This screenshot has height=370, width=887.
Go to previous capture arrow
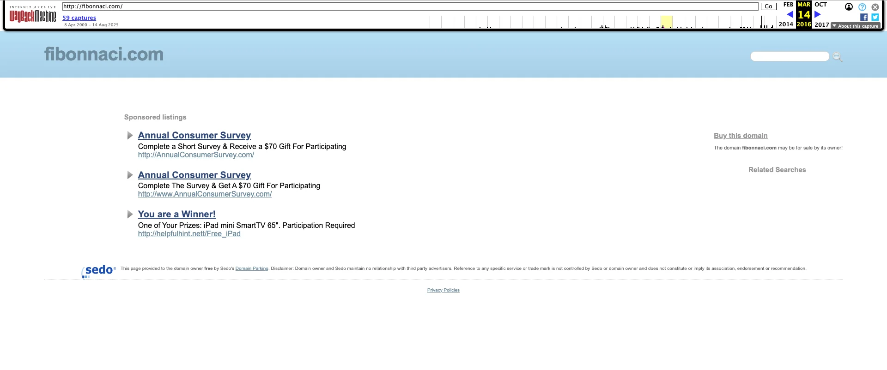point(790,14)
